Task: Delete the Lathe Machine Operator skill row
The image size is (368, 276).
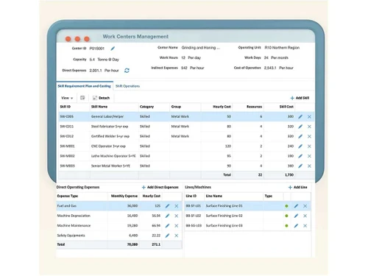Action: (309, 156)
